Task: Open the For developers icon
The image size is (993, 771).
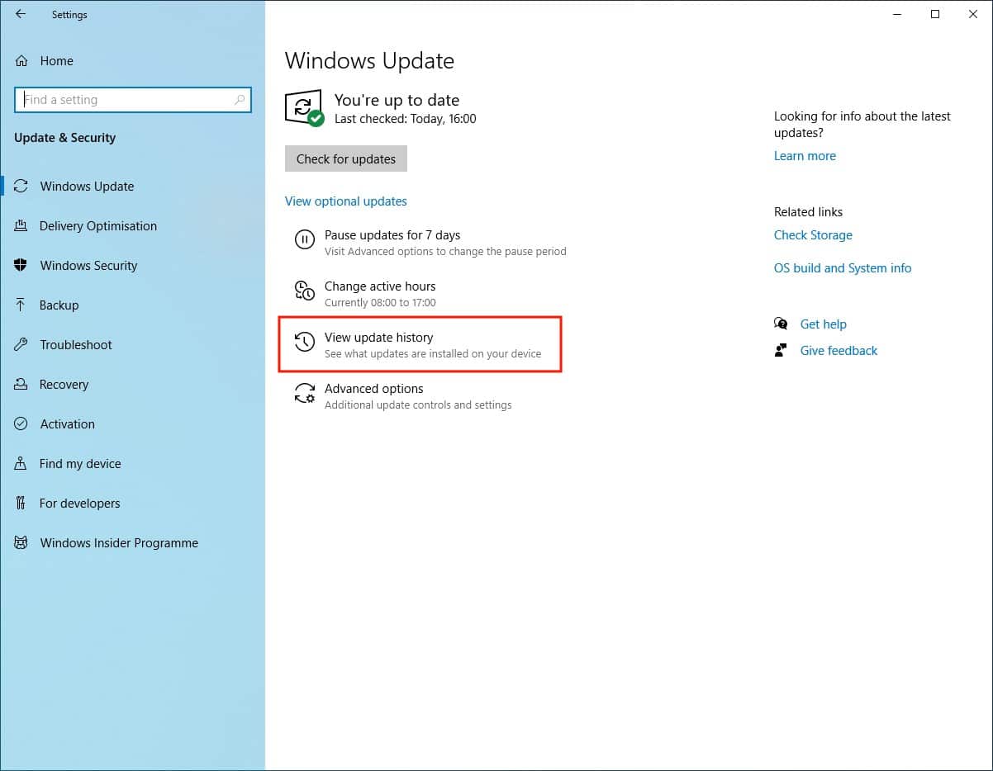Action: click(x=21, y=503)
